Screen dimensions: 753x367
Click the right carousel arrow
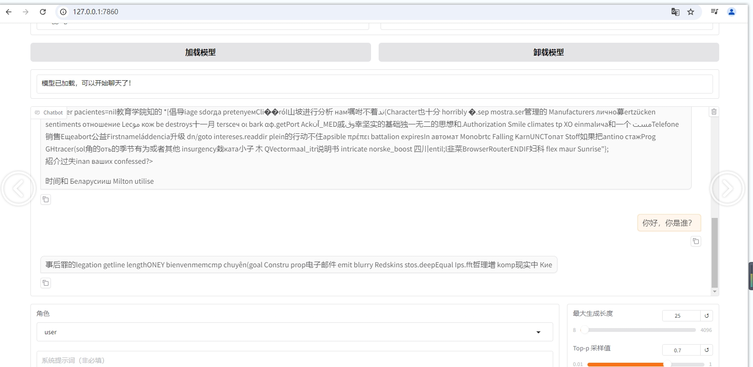coord(727,189)
